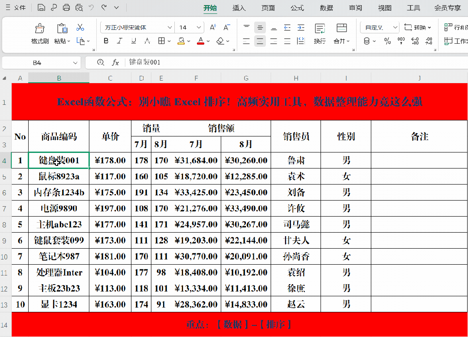Click the Print icon in the quick access bar
The width and height of the screenshot is (468, 337).
pyautogui.click(x=66, y=7)
